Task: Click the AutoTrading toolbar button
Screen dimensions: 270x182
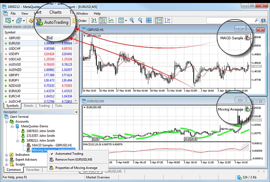Action: coord(52,22)
